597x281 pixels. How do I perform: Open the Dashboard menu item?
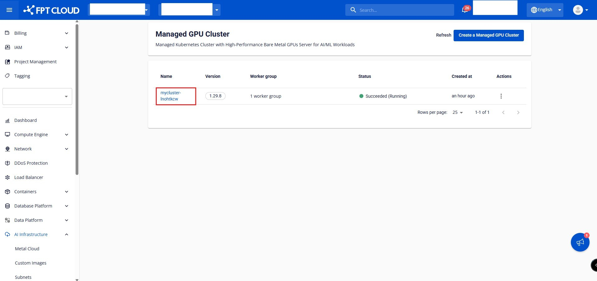[x=26, y=120]
